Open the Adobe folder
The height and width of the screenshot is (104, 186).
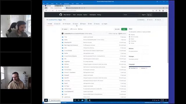[66, 40]
